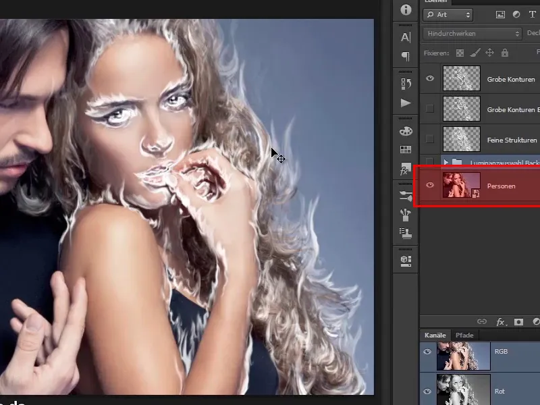Select the 'Grobe Konturen E' layer name
Viewport: 540px width, 405px height.
coord(513,109)
